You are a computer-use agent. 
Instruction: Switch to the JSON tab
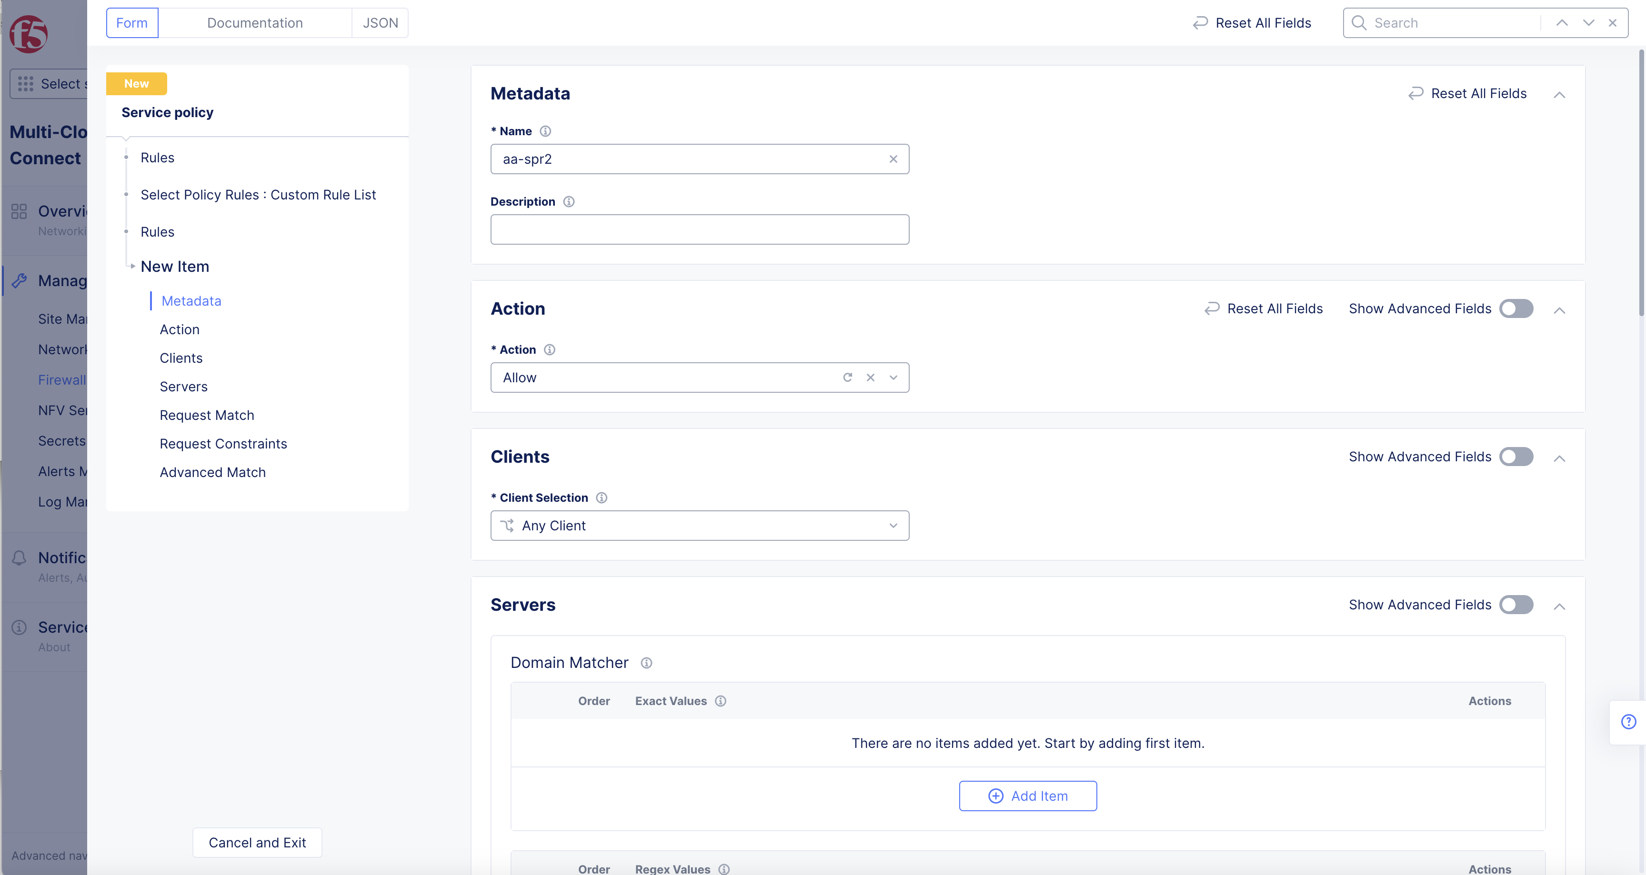point(380,23)
